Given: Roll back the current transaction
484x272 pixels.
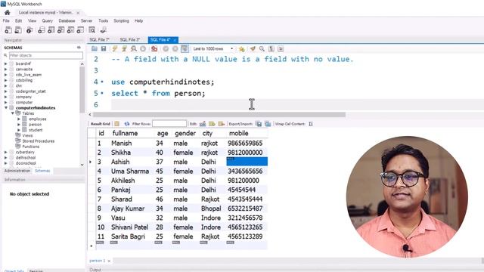Looking at the screenshot, I should (x=175, y=48).
